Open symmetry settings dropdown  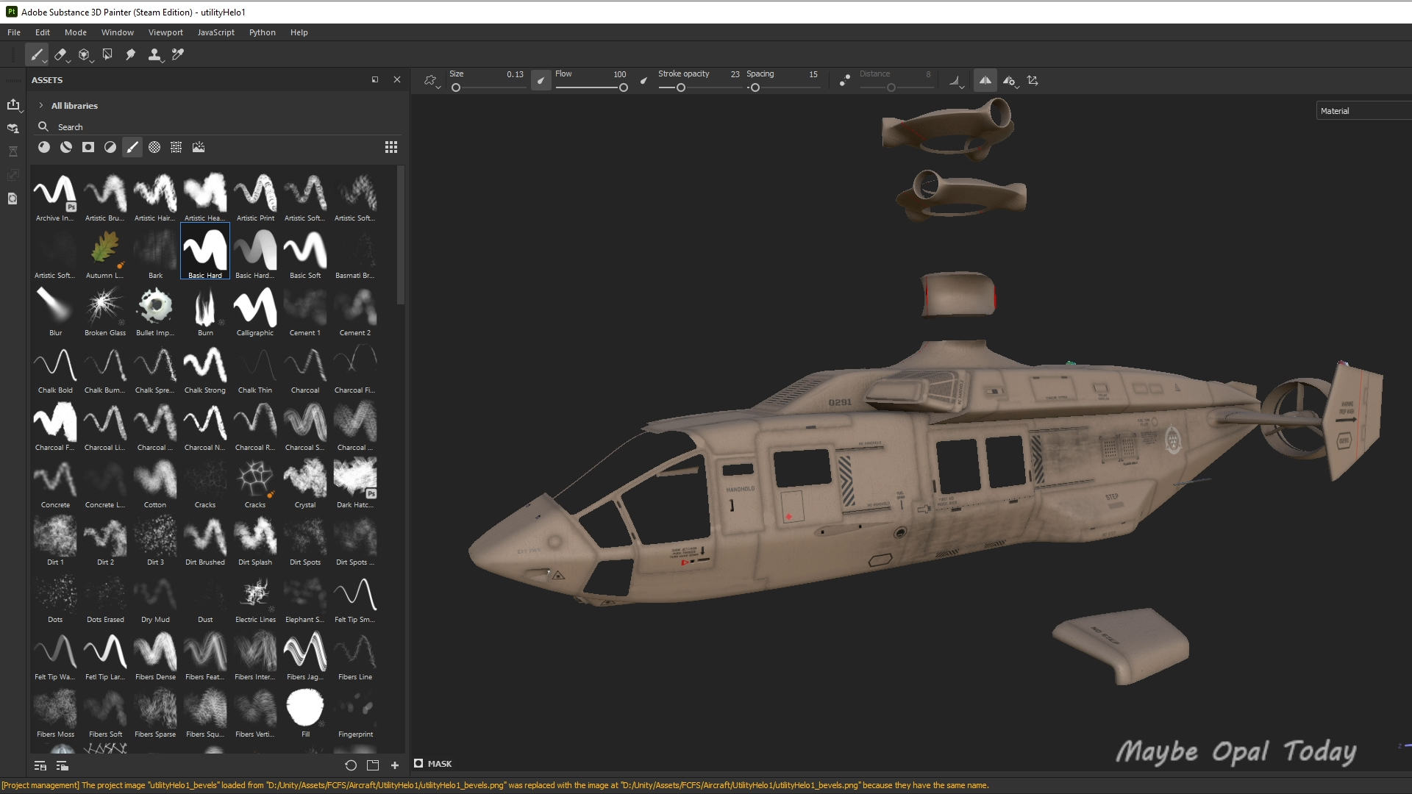pyautogui.click(x=1011, y=81)
